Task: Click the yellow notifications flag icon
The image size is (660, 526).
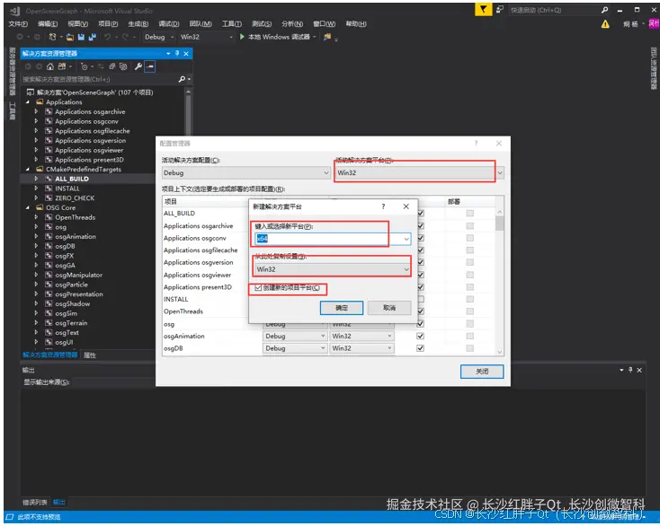Action: [483, 10]
